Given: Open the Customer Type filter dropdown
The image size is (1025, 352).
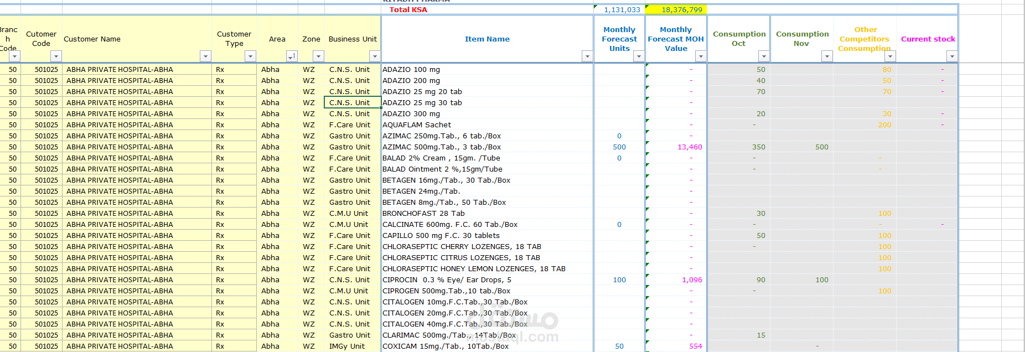Looking at the screenshot, I should (x=250, y=56).
